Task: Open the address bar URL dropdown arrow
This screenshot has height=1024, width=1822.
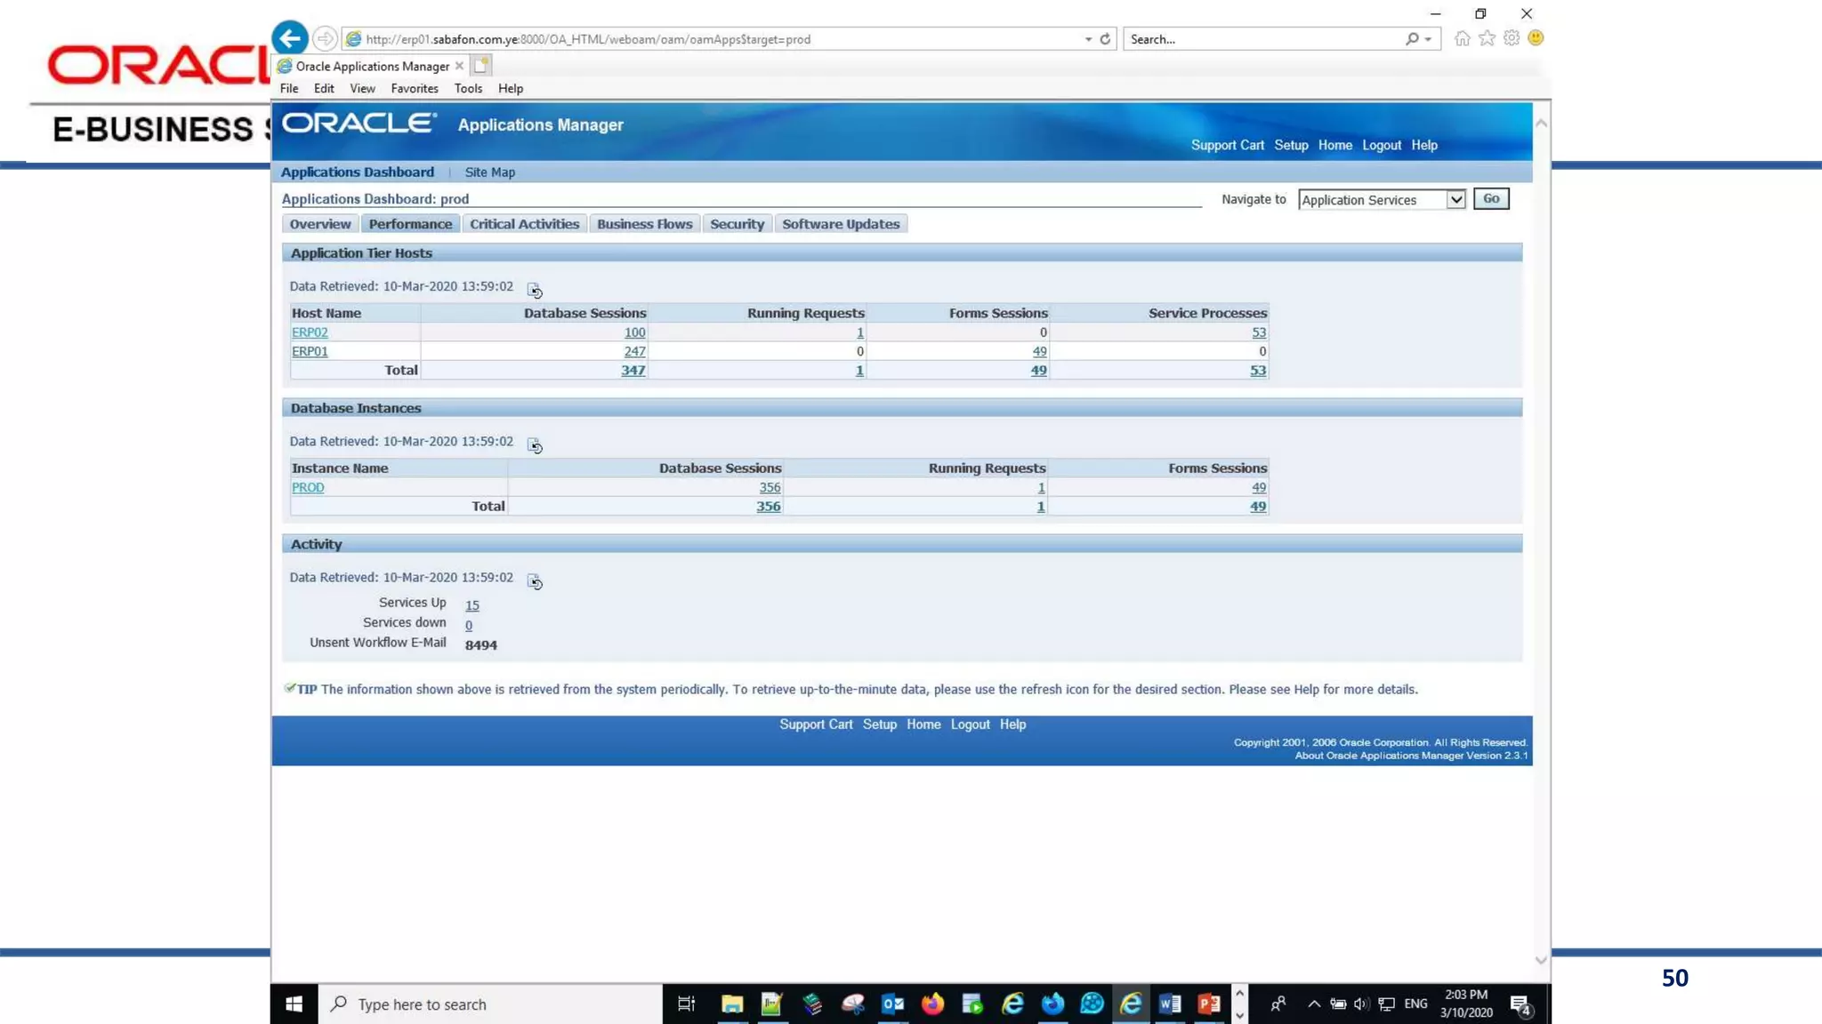Action: 1088,39
